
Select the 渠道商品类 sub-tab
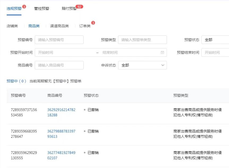pos(59,26)
